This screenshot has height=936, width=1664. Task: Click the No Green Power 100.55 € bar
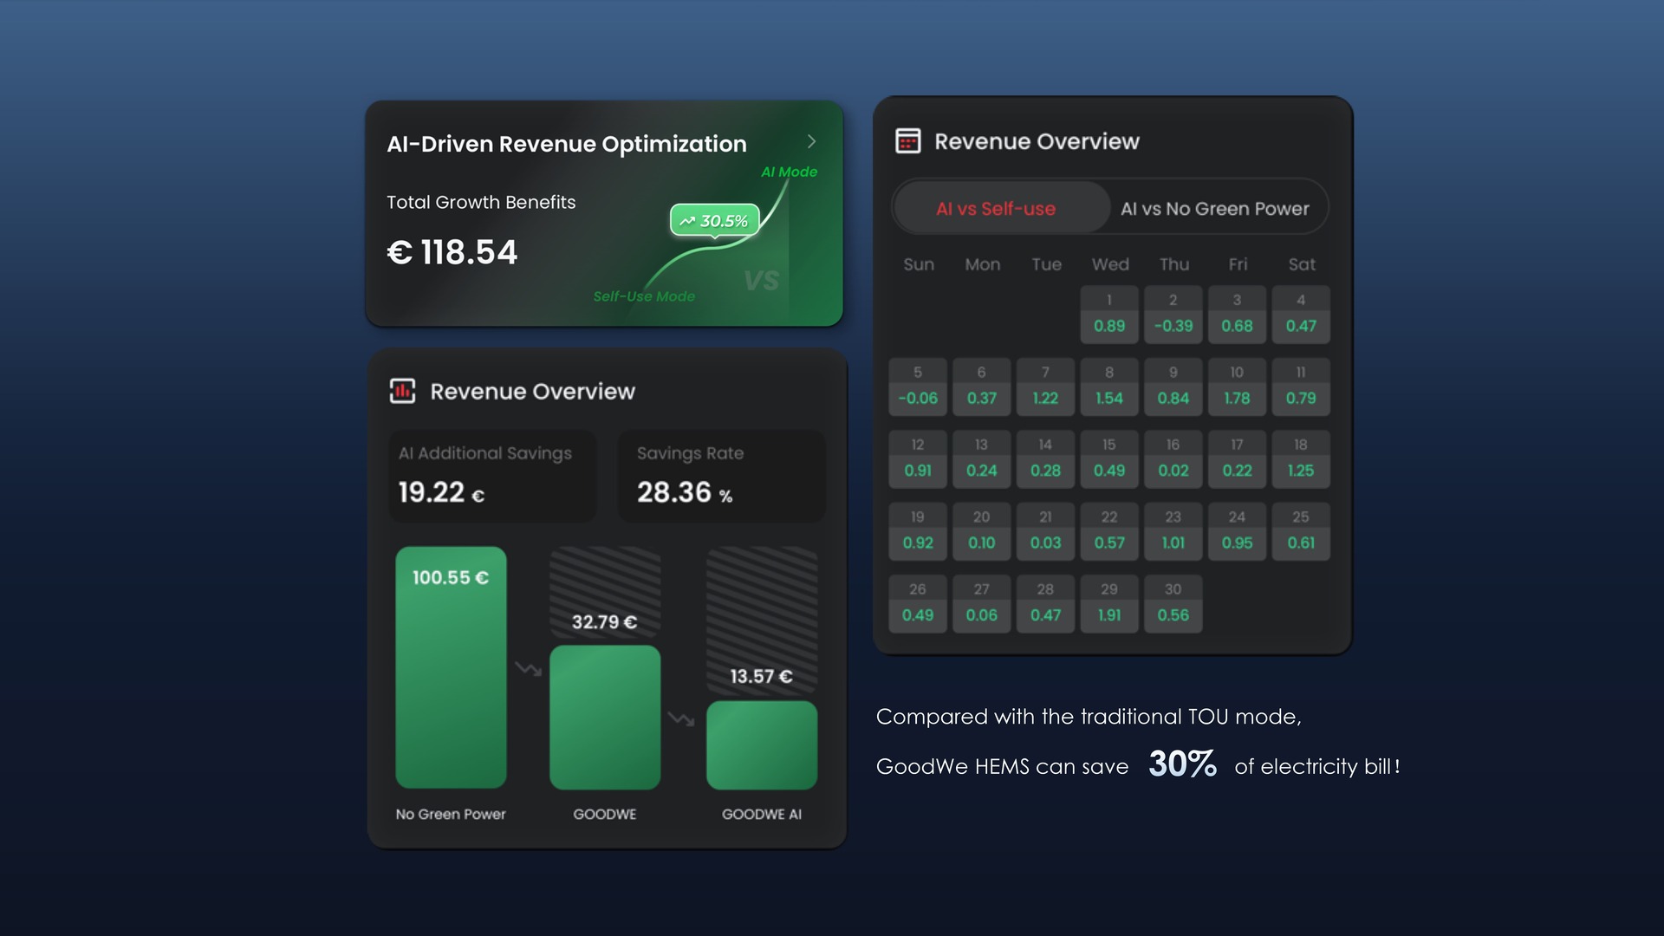click(x=451, y=667)
